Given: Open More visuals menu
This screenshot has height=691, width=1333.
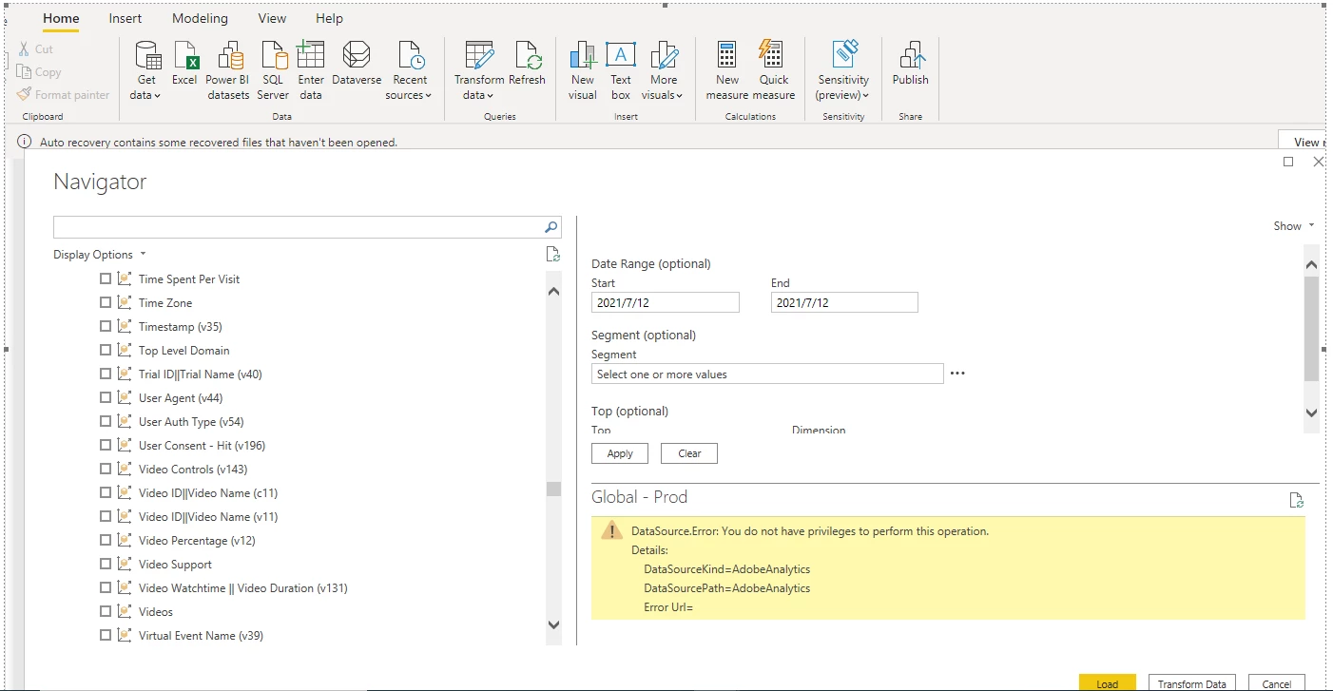Looking at the screenshot, I should [x=664, y=69].
